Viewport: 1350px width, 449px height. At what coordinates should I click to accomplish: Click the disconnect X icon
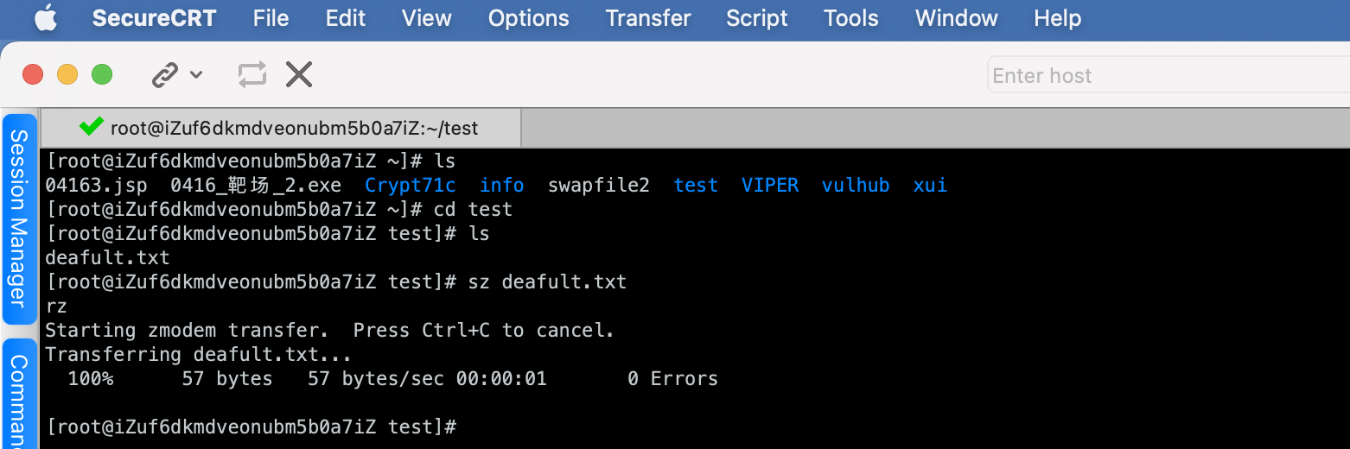point(299,75)
